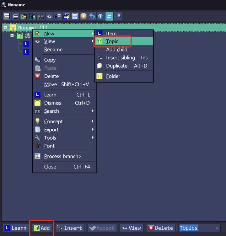This screenshot has width=226, height=236.
Task: Click the blue L Learn Ctrl+L menu entry
Action: pyautogui.click(x=64, y=95)
